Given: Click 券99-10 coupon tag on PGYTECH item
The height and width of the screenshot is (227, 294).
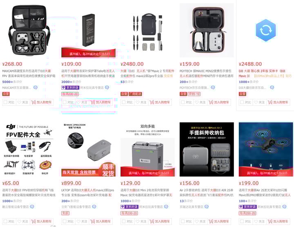Looking at the screenshot, I should [x=194, y=94].
